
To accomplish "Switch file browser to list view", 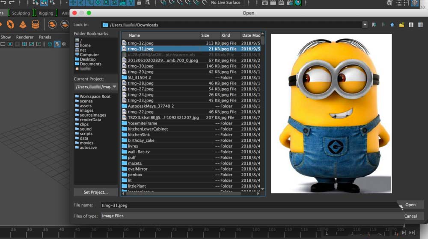I will coord(411,25).
